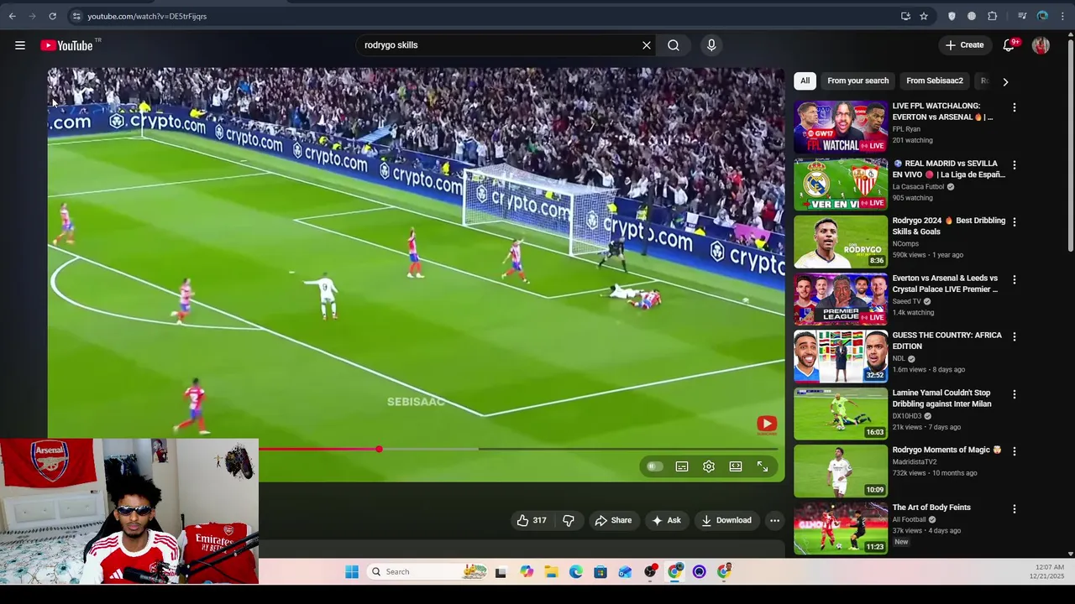Submit search with the magnifier icon

tap(674, 45)
